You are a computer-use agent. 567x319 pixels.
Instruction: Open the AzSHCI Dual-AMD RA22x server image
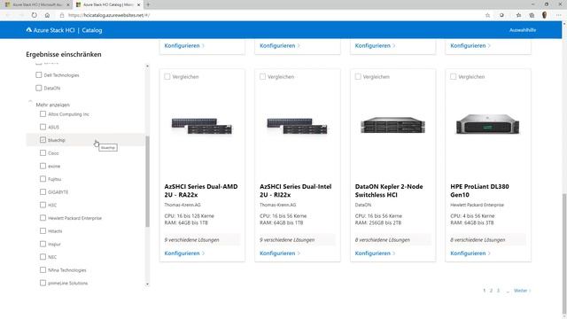point(202,126)
